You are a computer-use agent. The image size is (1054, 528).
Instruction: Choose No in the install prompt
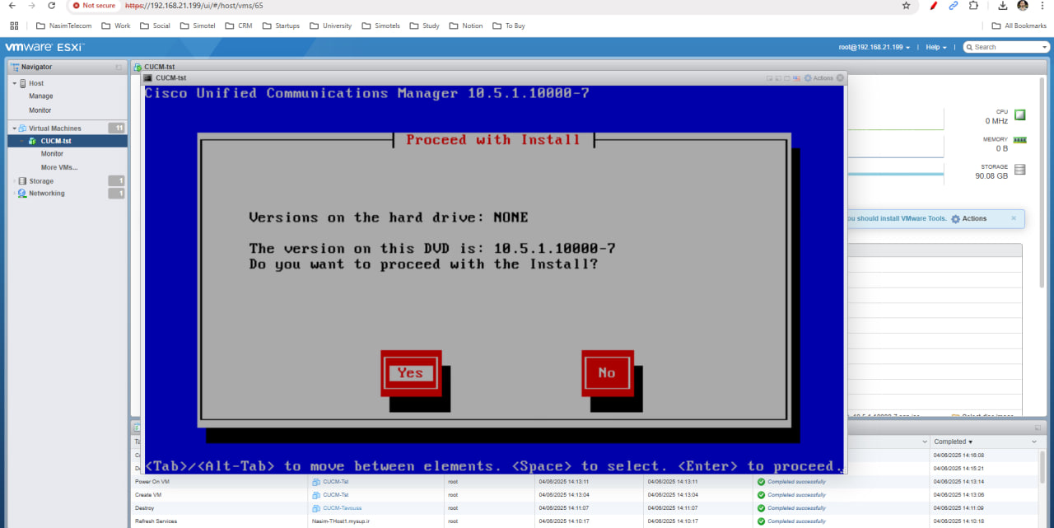pyautogui.click(x=608, y=373)
